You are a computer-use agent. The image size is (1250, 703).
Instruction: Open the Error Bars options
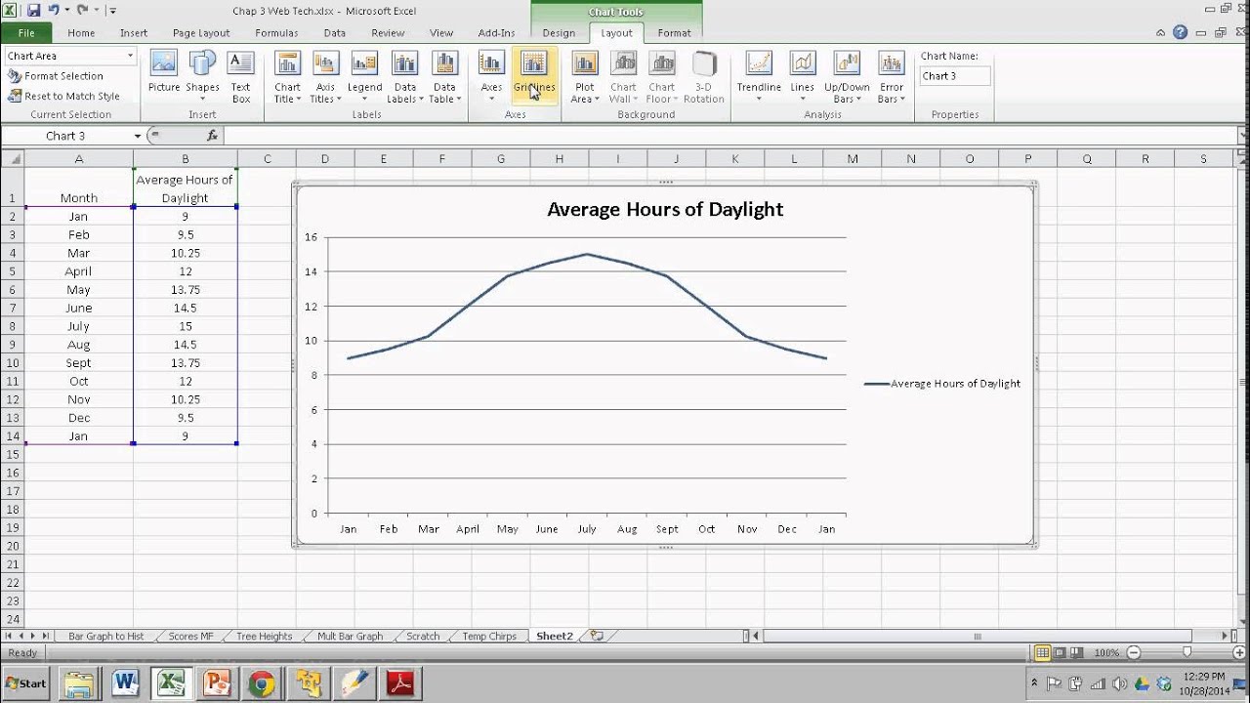coord(891,77)
